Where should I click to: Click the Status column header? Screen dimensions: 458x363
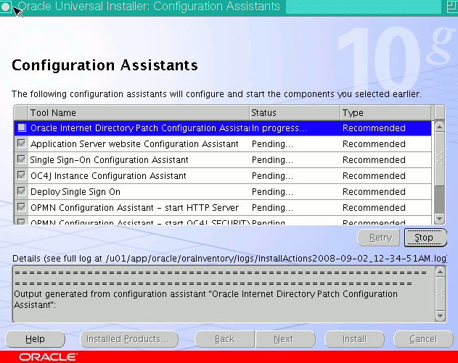pos(295,112)
